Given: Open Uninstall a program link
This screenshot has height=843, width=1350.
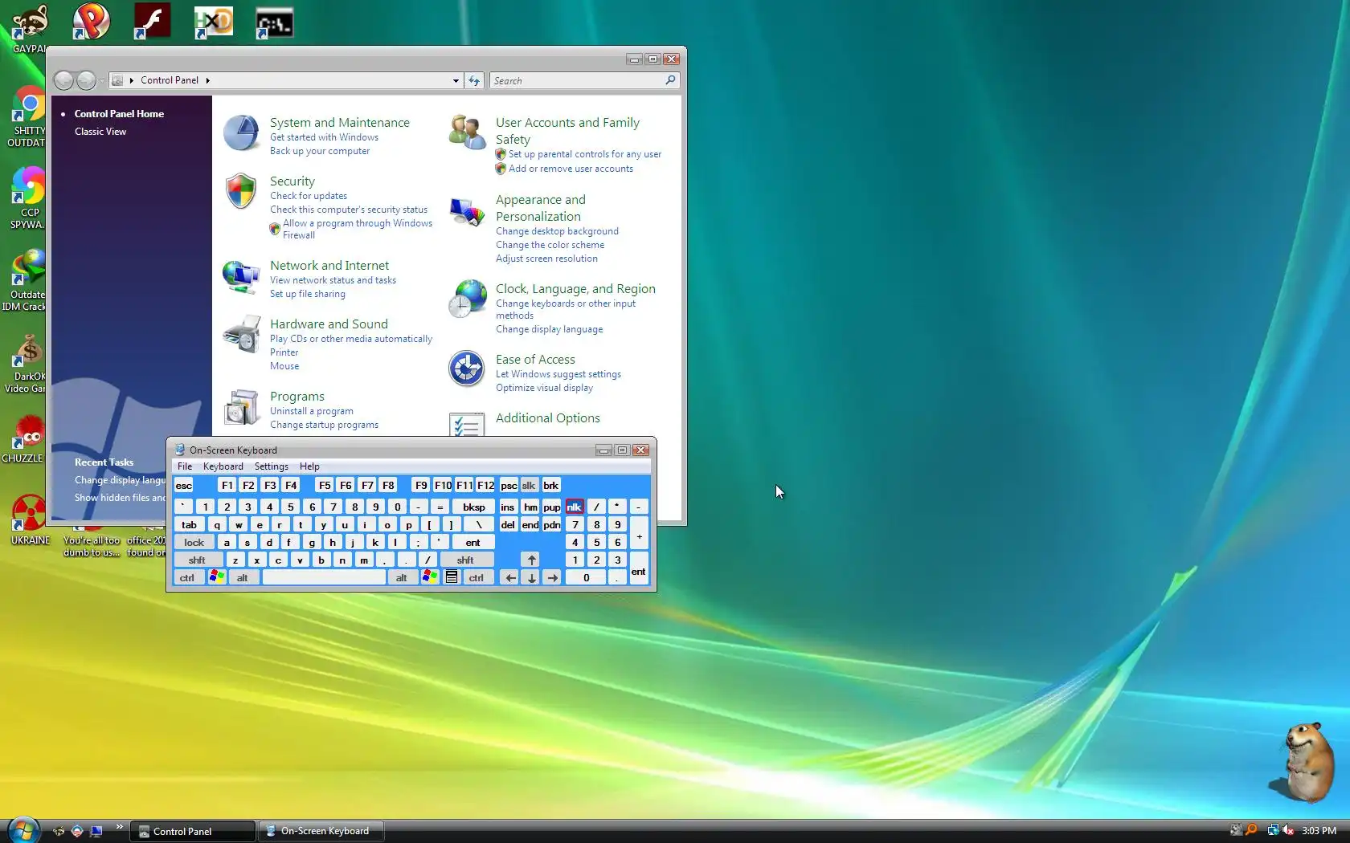Looking at the screenshot, I should [x=312, y=411].
